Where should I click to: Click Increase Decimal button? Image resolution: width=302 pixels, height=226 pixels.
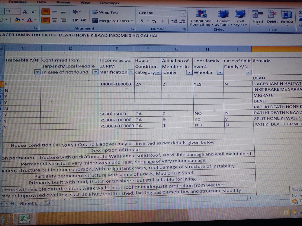pos(174,21)
